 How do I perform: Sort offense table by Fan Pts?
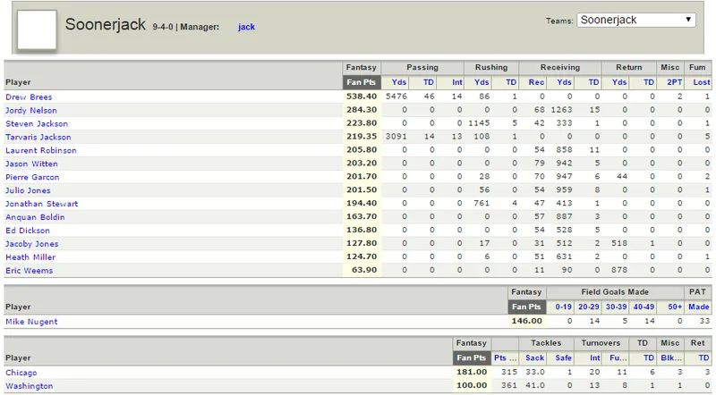362,82
